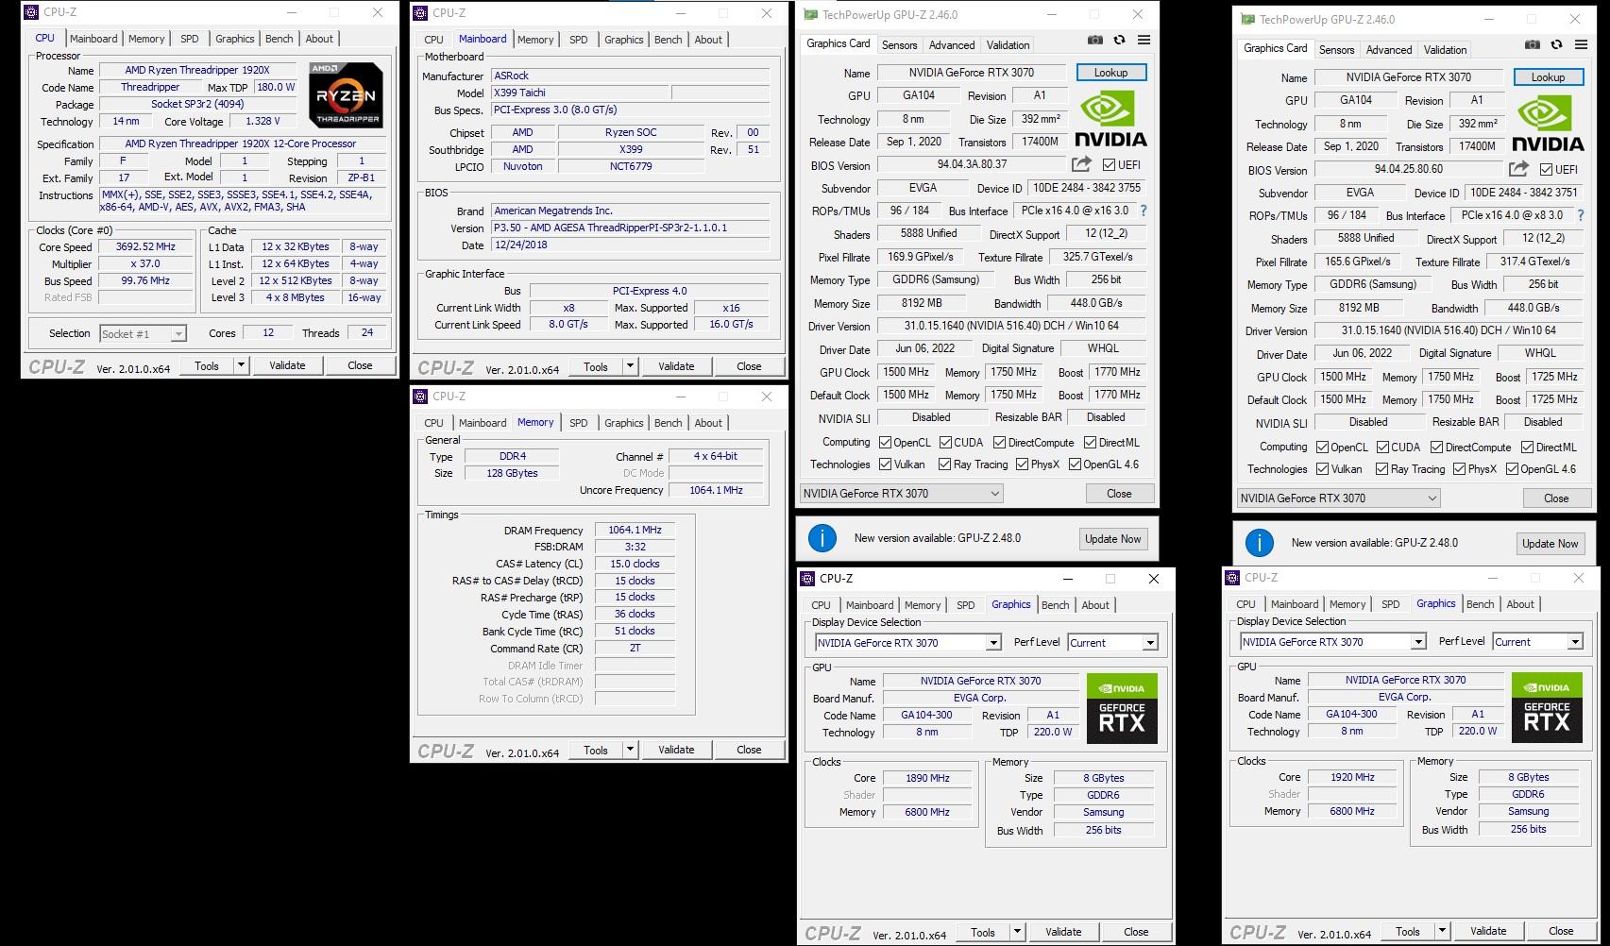Click bus interface question mark next to @ x16 3.0
The width and height of the screenshot is (1610, 946).
tap(1143, 211)
